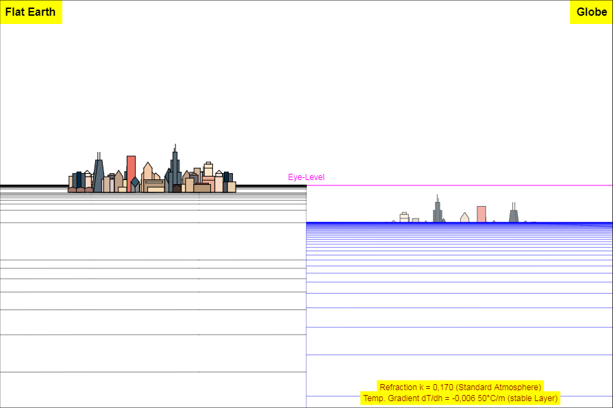The width and height of the screenshot is (613, 408).
Task: Click the cream stepped building in Flat Earth skyline
Action: pos(208,169)
